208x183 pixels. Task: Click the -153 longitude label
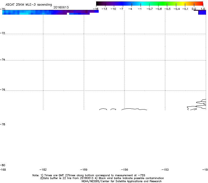point(165,169)
